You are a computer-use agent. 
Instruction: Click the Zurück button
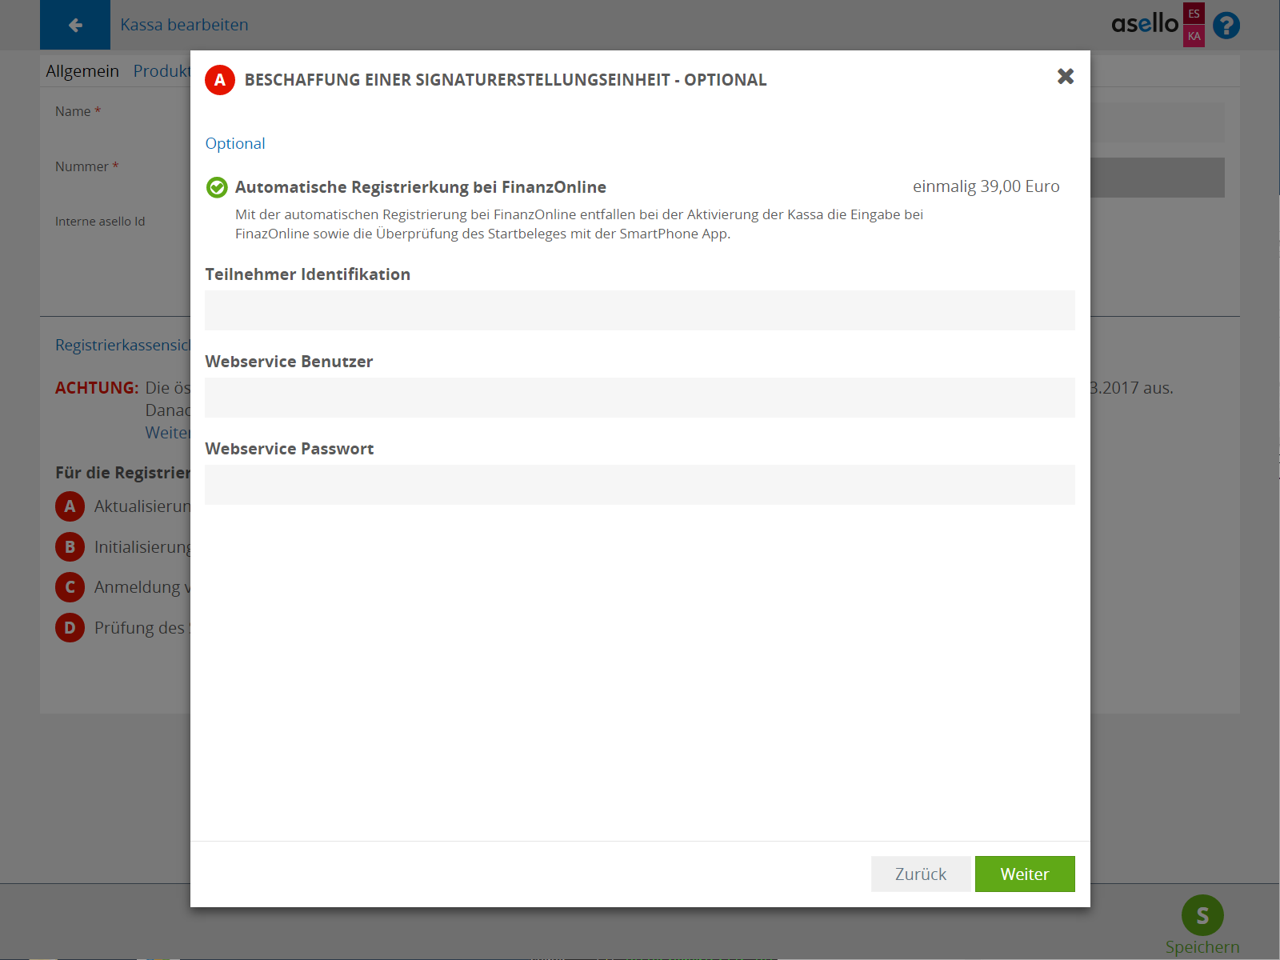[x=920, y=874]
